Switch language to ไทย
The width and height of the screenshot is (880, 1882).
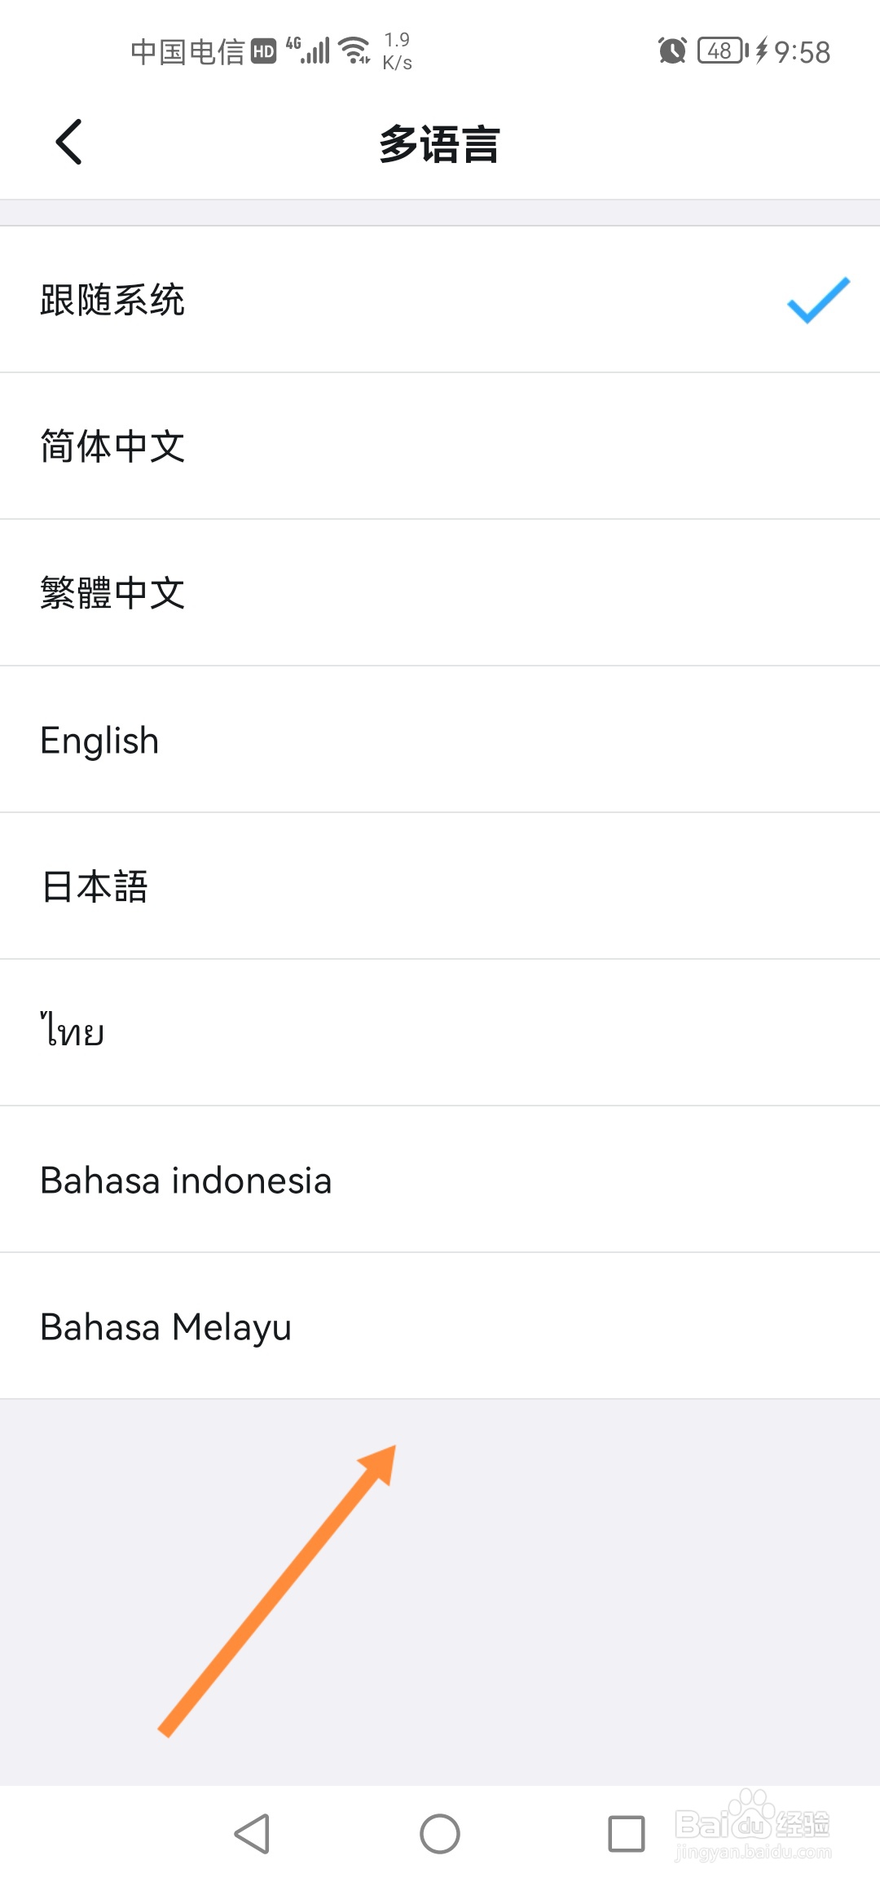coord(73,1031)
